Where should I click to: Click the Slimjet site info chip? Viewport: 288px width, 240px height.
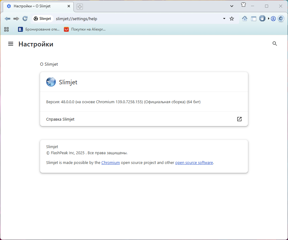[x=42, y=19]
